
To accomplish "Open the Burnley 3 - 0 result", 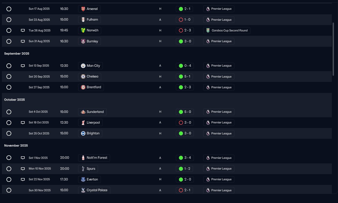I will pyautogui.click(x=185, y=41).
